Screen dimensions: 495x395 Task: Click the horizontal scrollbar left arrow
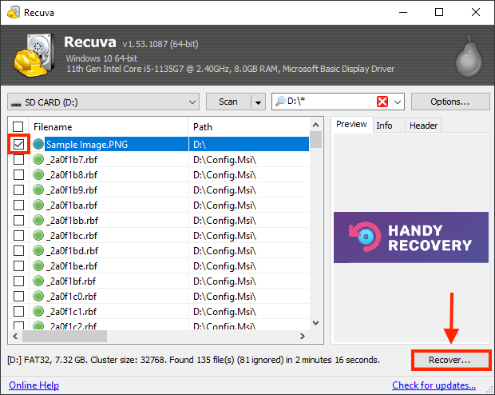[x=15, y=336]
